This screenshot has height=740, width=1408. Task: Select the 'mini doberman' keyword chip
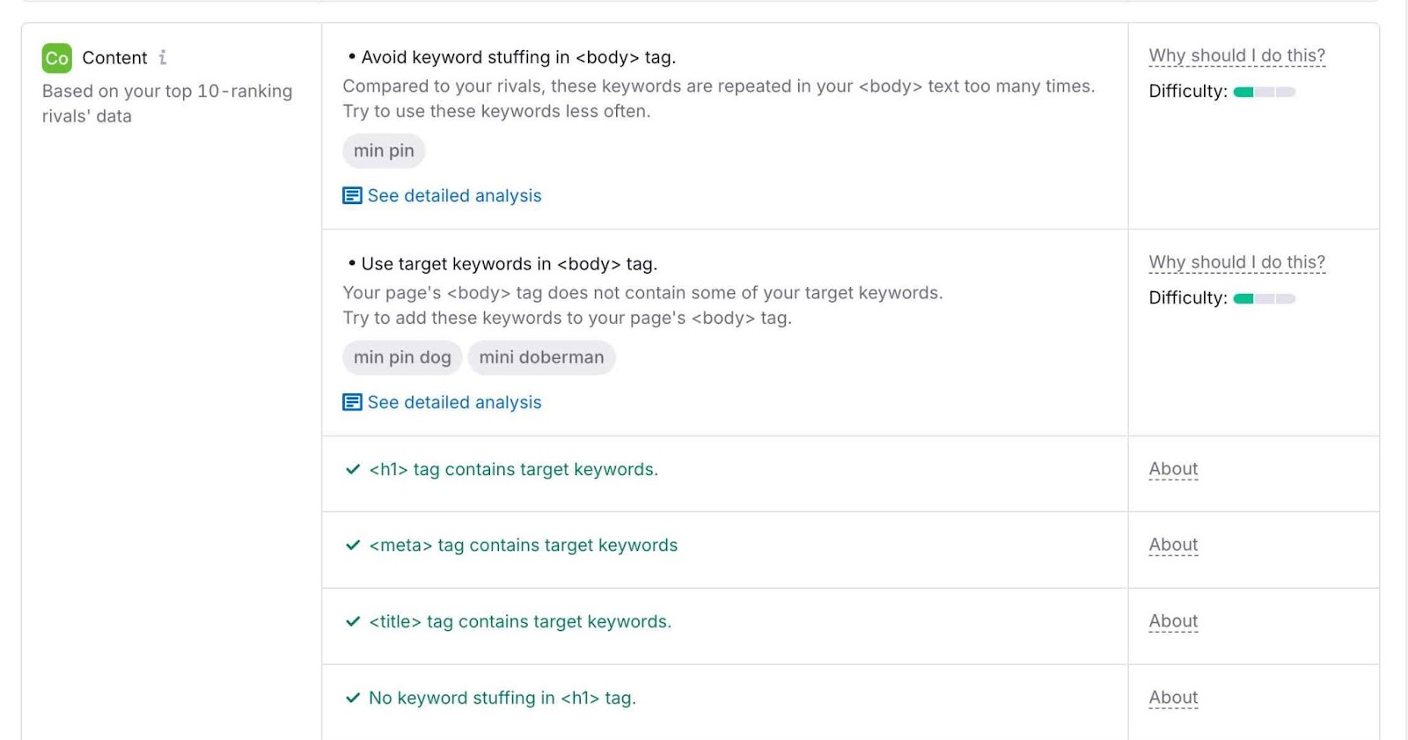[x=541, y=357]
